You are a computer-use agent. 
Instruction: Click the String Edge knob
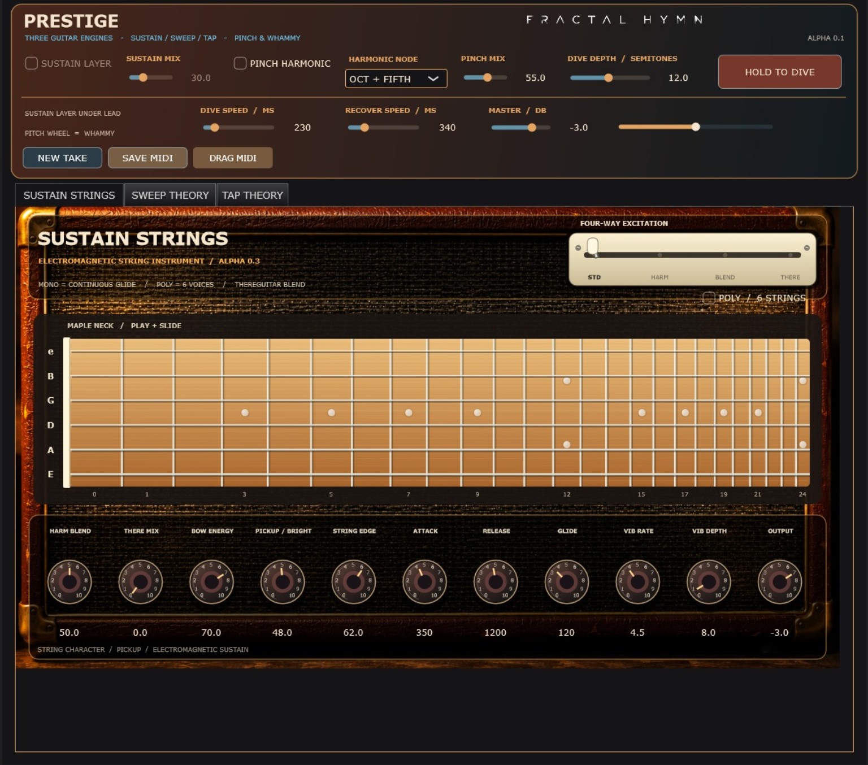(354, 581)
